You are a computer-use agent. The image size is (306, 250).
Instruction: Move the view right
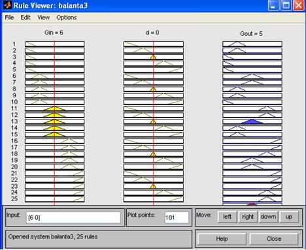[x=248, y=217]
